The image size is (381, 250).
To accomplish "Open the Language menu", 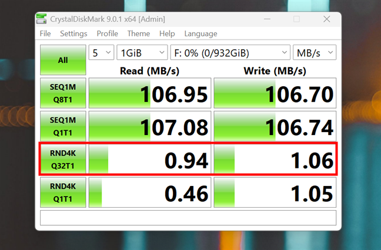I will coord(200,33).
